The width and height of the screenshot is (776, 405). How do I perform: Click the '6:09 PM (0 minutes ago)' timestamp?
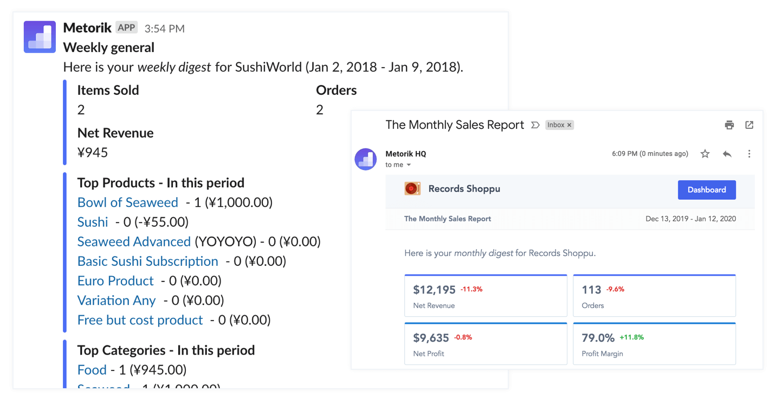(x=650, y=154)
